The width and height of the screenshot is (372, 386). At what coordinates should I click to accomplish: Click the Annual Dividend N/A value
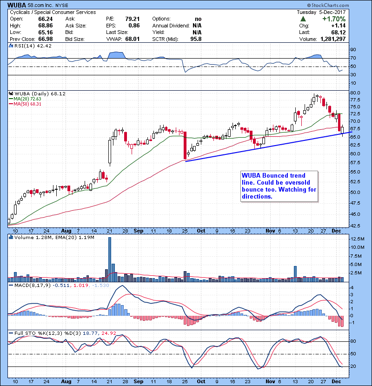click(197, 26)
